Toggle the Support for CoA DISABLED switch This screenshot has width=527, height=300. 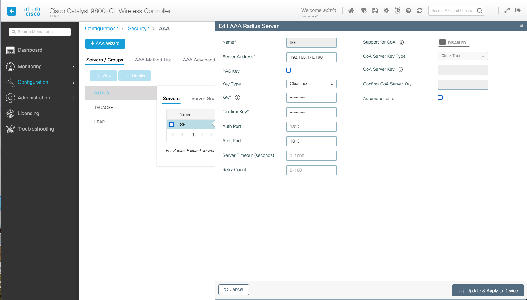point(454,42)
